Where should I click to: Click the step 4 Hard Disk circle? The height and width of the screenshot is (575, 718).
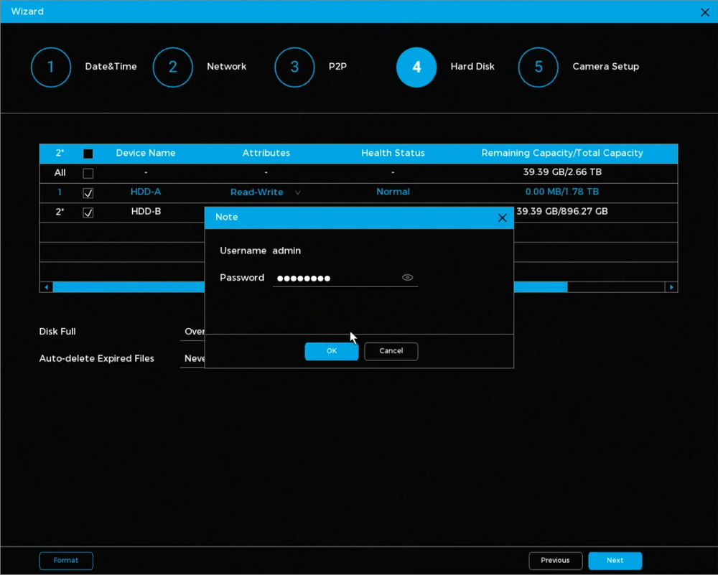click(x=416, y=67)
